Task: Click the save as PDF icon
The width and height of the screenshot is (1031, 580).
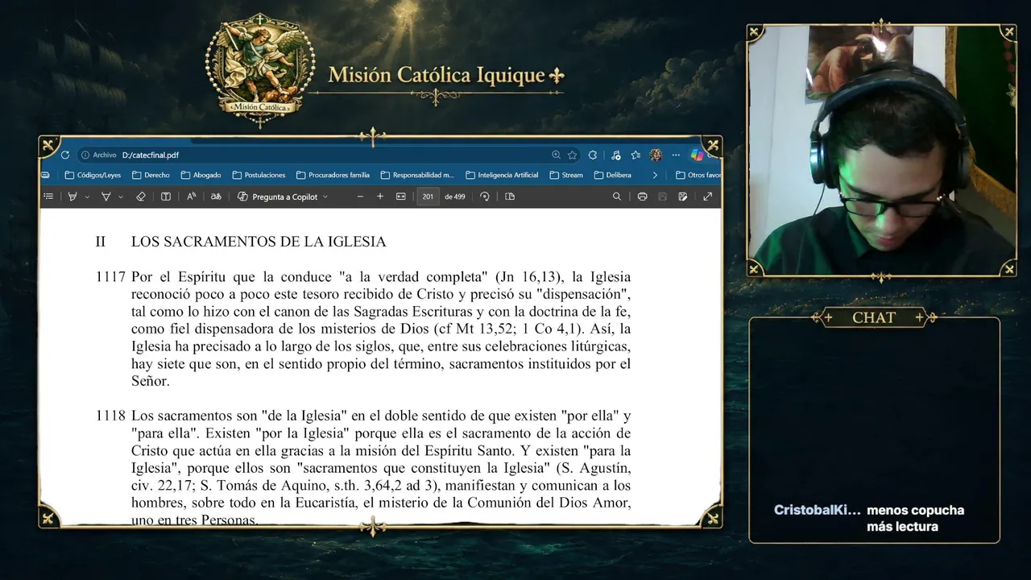Action: [683, 197]
